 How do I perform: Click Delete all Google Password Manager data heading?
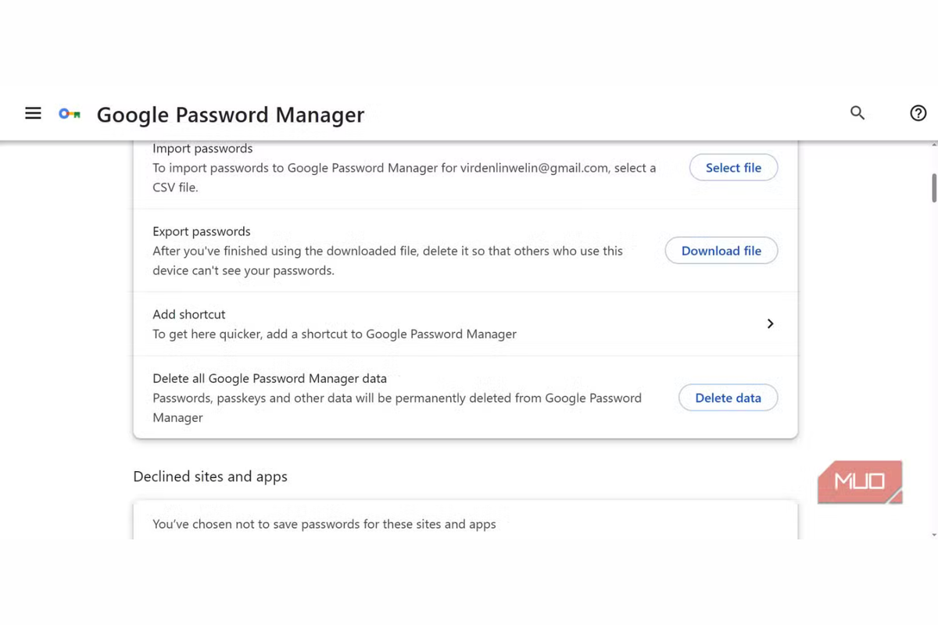(270, 378)
